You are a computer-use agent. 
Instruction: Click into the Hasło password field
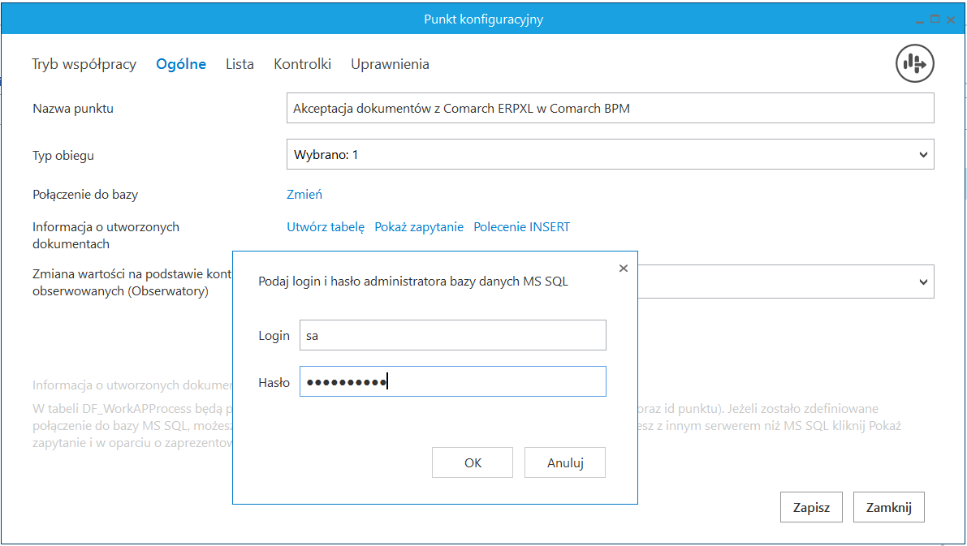452,381
